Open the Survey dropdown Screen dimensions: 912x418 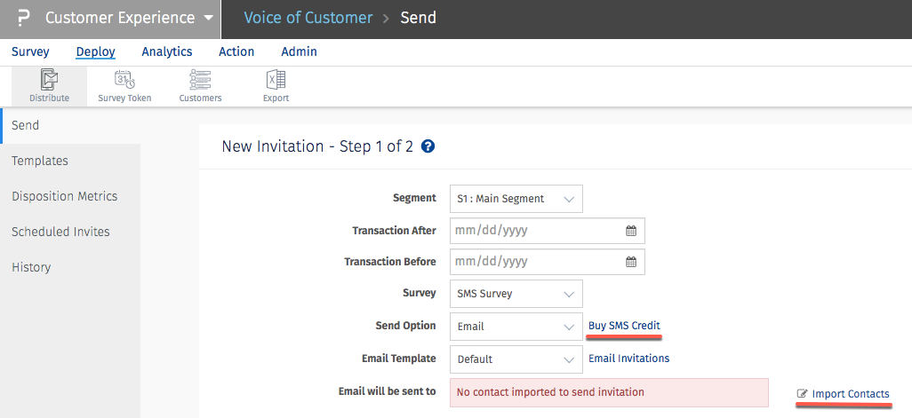[516, 293]
